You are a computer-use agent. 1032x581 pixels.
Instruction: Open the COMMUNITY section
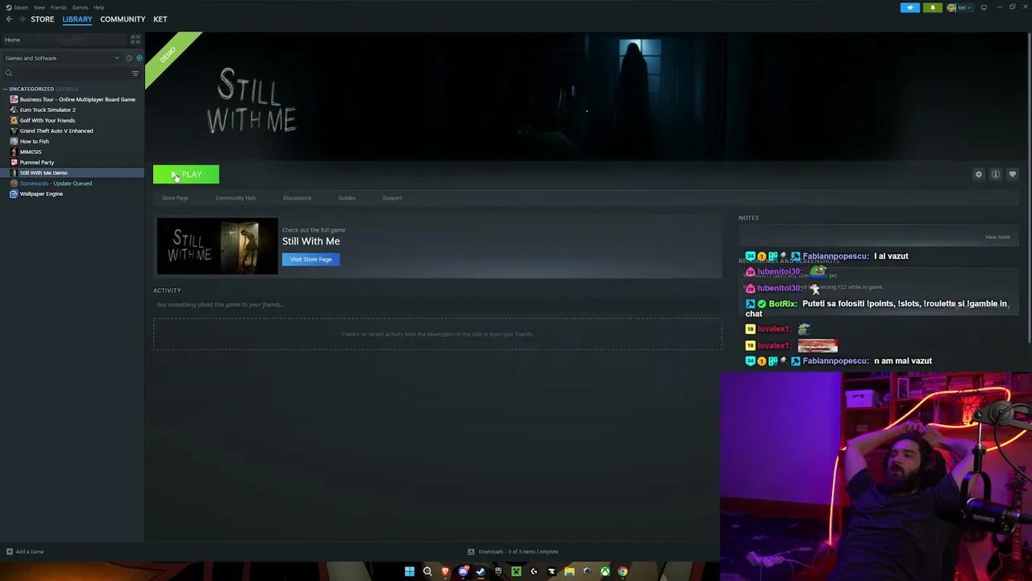123,19
